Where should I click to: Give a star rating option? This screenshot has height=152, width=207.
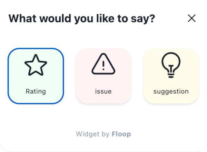[x=36, y=76]
